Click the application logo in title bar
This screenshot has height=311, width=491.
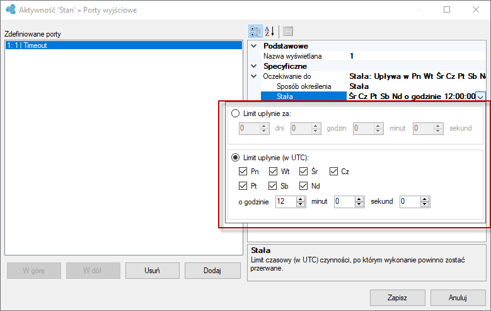[11, 9]
